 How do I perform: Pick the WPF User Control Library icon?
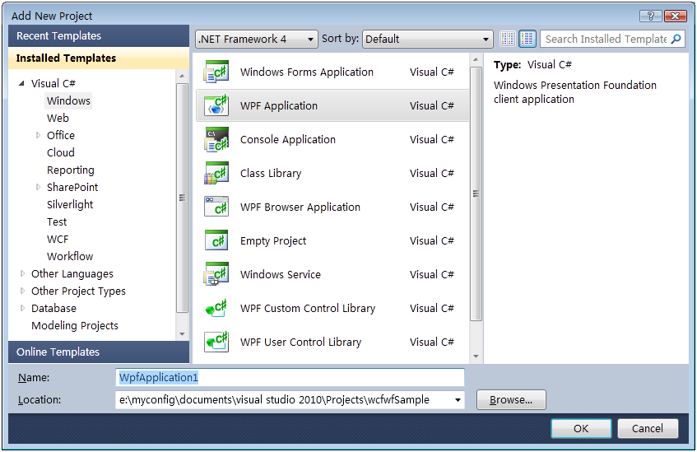(216, 342)
